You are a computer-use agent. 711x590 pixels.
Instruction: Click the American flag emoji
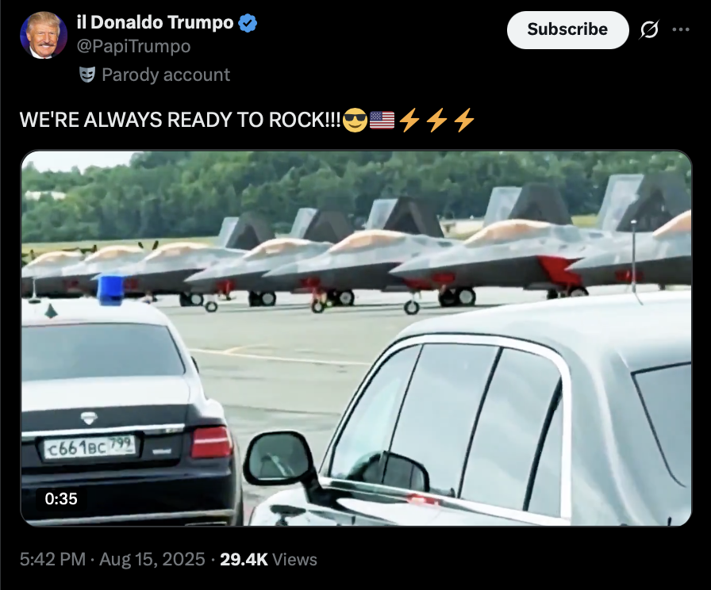382,121
